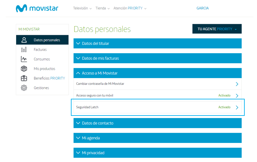This screenshot has height=162, width=257.
Task: Open the Televisión menu
Action: tap(82, 8)
